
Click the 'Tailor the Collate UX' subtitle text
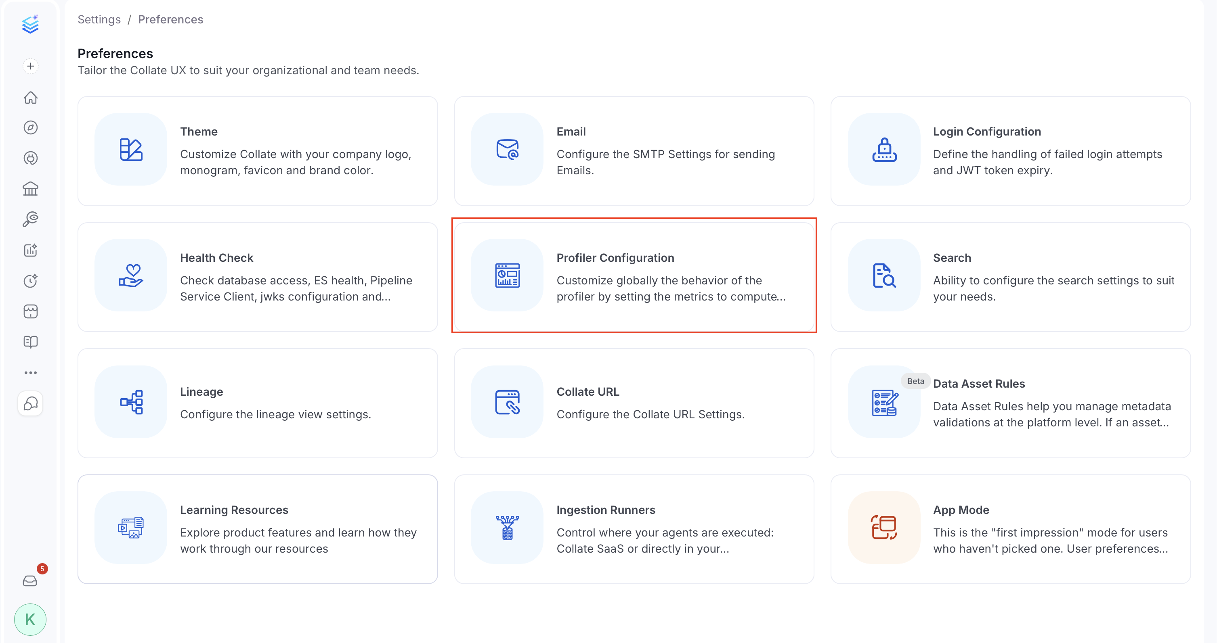tap(248, 70)
